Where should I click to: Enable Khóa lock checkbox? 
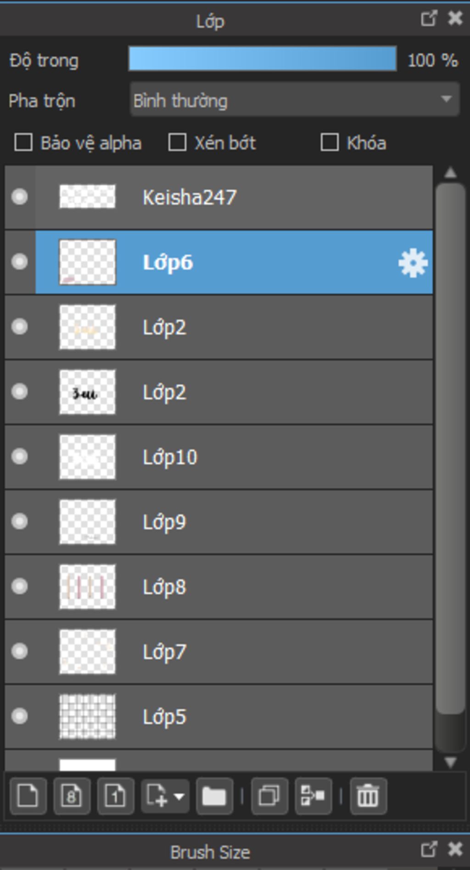tap(330, 142)
